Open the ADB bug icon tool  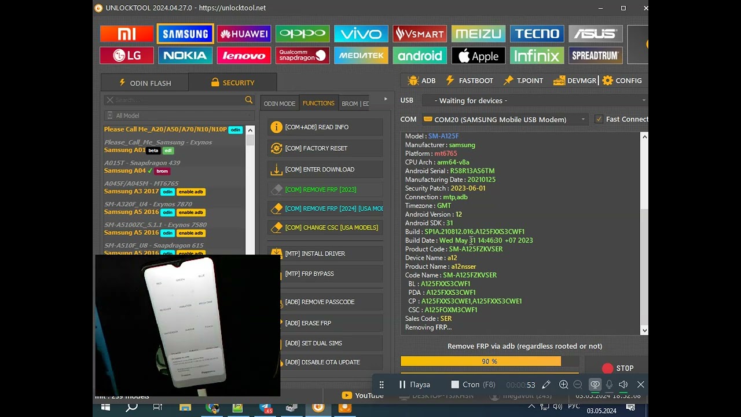pyautogui.click(x=421, y=81)
